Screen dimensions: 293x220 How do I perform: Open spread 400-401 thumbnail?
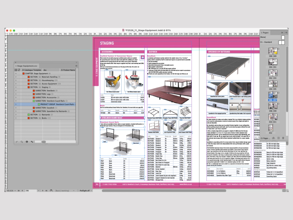(273, 117)
